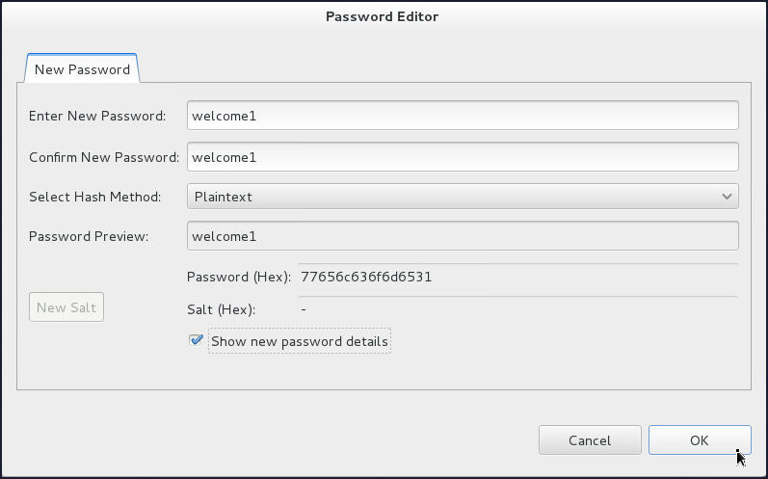768x479 pixels.
Task: Switch to the New Password tab
Action: click(x=82, y=69)
